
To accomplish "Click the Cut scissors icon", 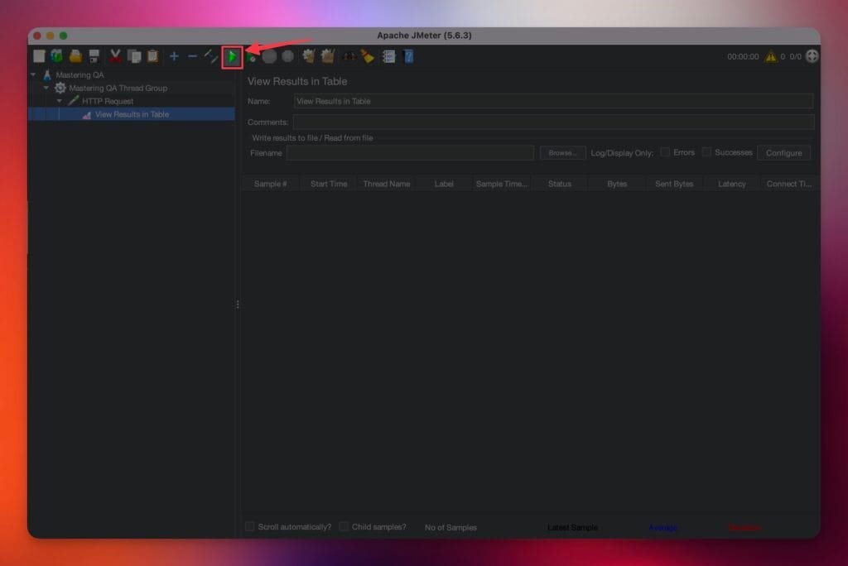I will [x=115, y=56].
